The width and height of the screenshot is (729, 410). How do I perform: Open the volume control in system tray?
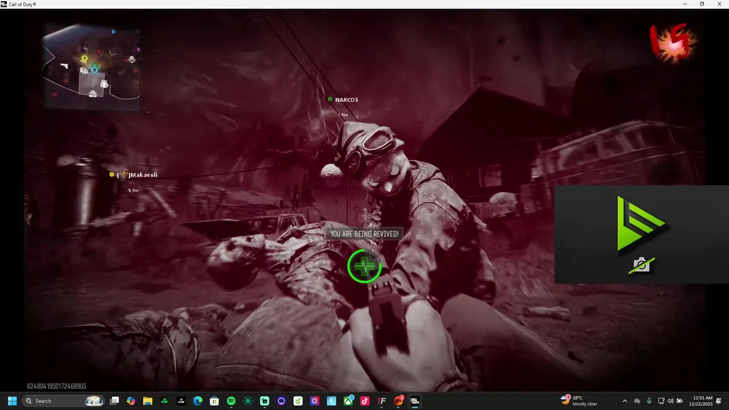coord(670,401)
